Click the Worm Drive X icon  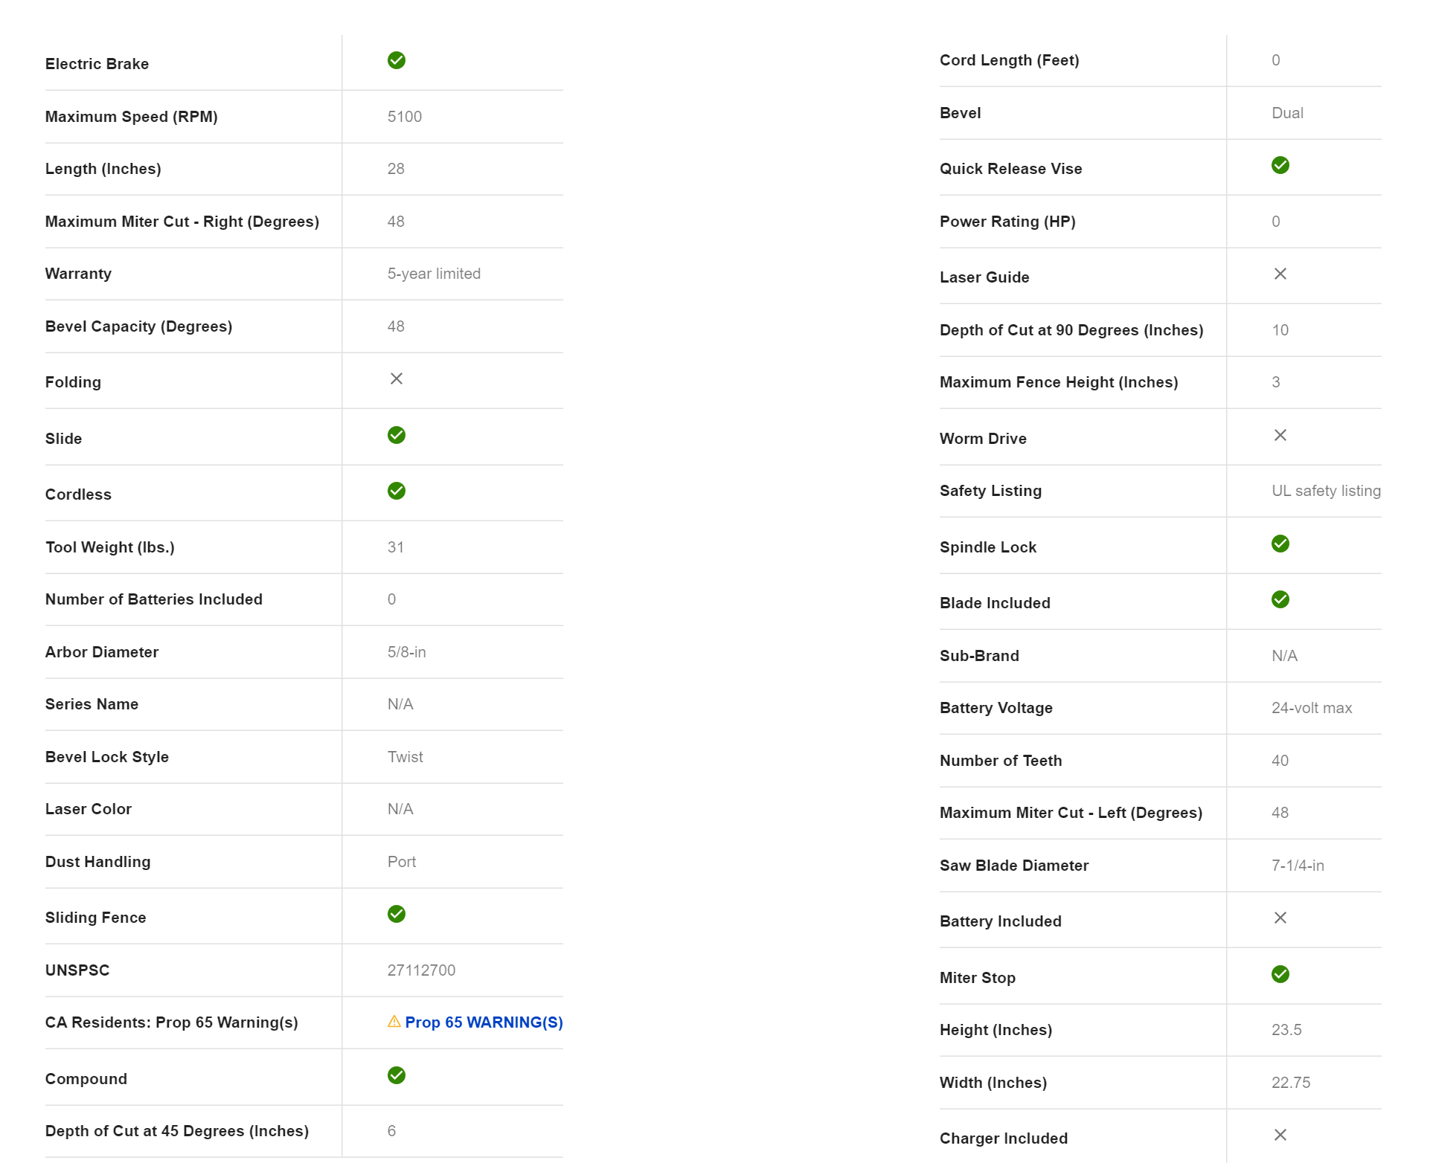click(1280, 435)
